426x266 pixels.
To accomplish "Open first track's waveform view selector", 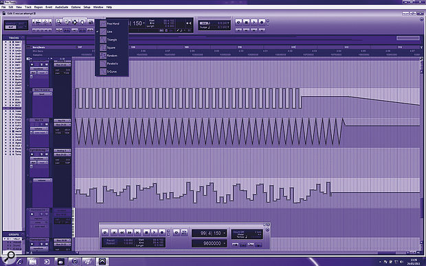I will 39,69.
